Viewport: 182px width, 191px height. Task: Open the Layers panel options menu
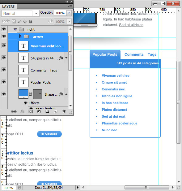(70, 6)
